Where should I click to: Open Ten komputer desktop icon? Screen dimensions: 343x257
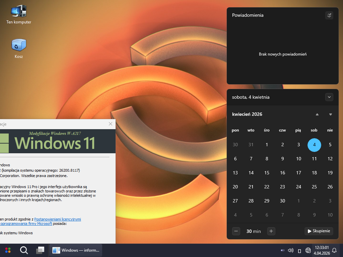pos(19,12)
